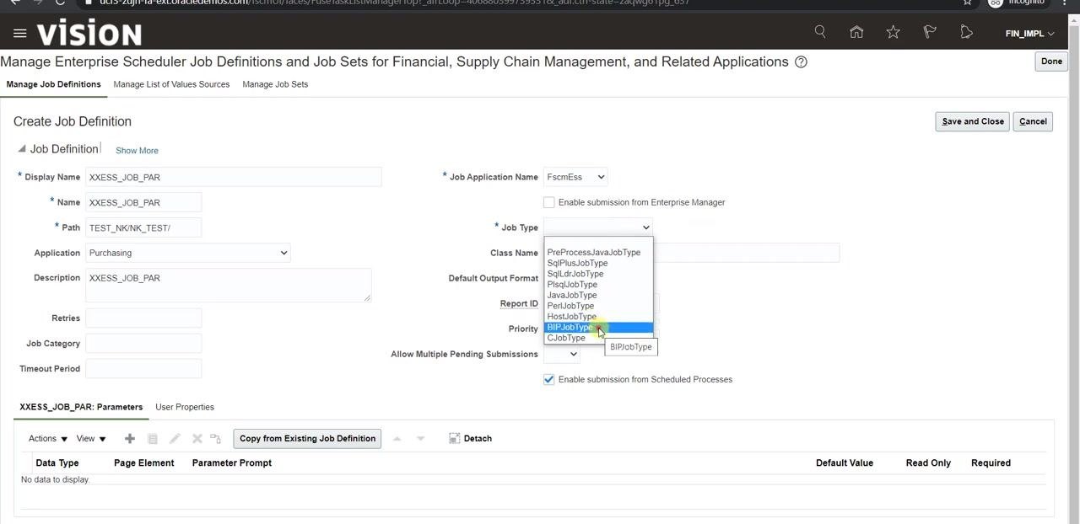
Task: Open Favorites star icon
Action: coord(893,32)
